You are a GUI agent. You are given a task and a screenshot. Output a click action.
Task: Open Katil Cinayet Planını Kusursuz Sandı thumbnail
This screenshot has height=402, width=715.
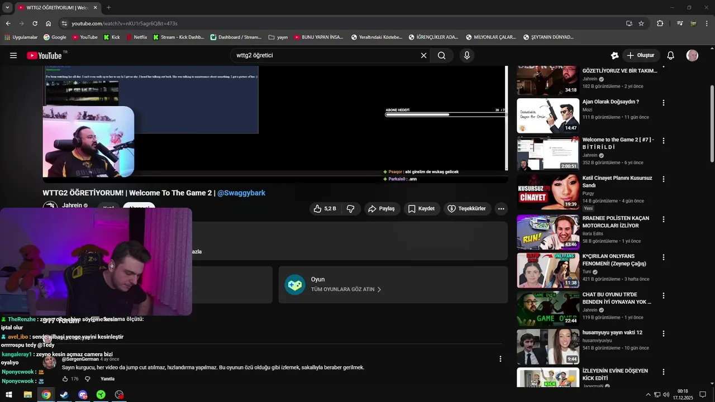pos(547,192)
